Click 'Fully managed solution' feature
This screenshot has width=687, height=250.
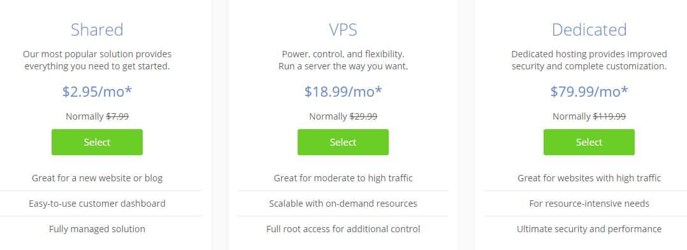click(97, 229)
